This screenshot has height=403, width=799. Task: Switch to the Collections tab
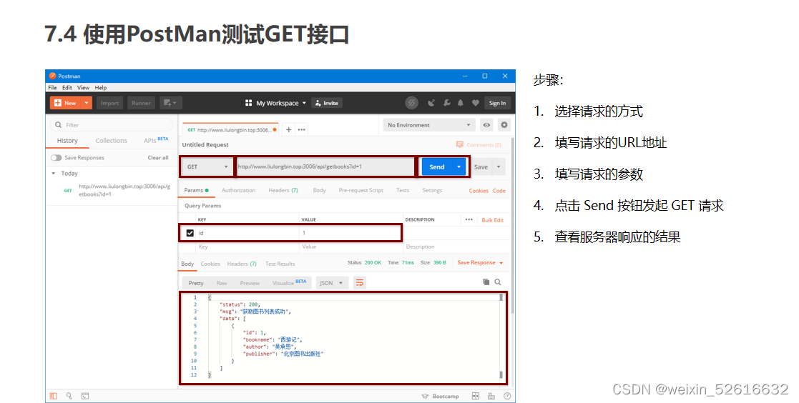pyautogui.click(x=111, y=141)
